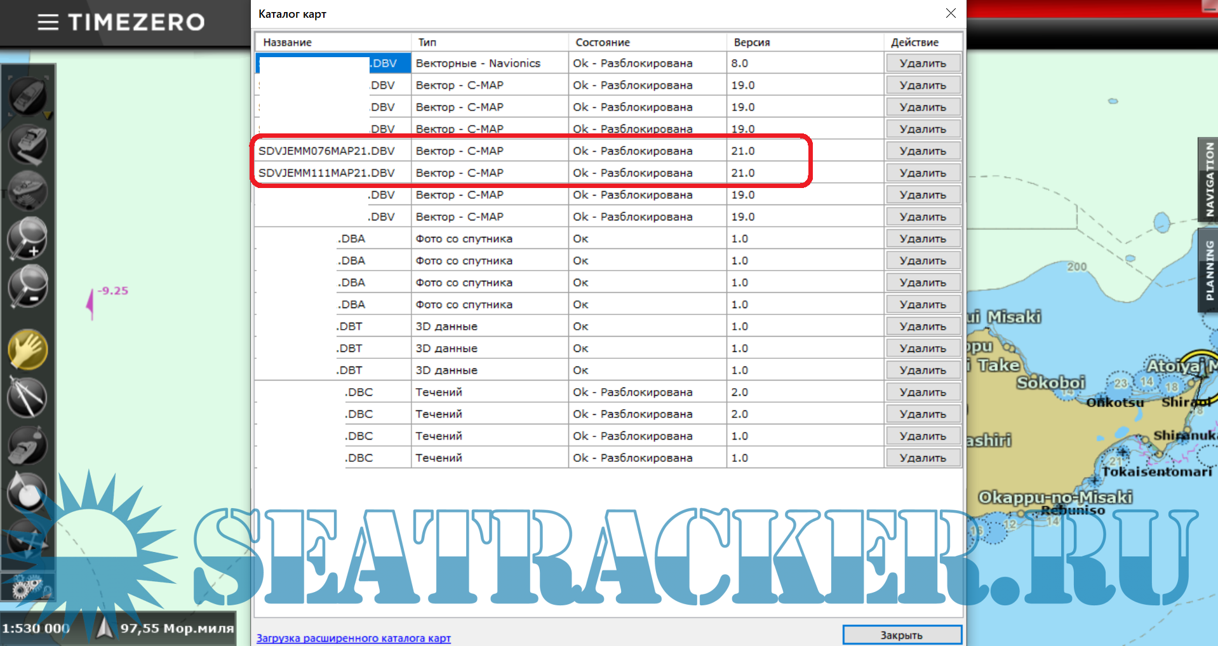Click the boat with flag route tool
The height and width of the screenshot is (646, 1218).
click(x=27, y=445)
